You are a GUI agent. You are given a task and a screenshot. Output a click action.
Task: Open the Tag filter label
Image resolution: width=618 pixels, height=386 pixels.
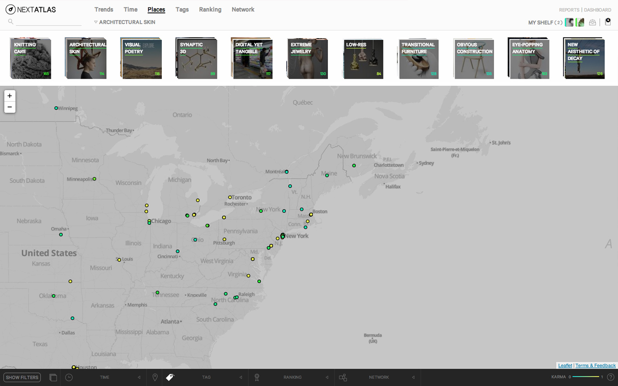[x=206, y=377]
